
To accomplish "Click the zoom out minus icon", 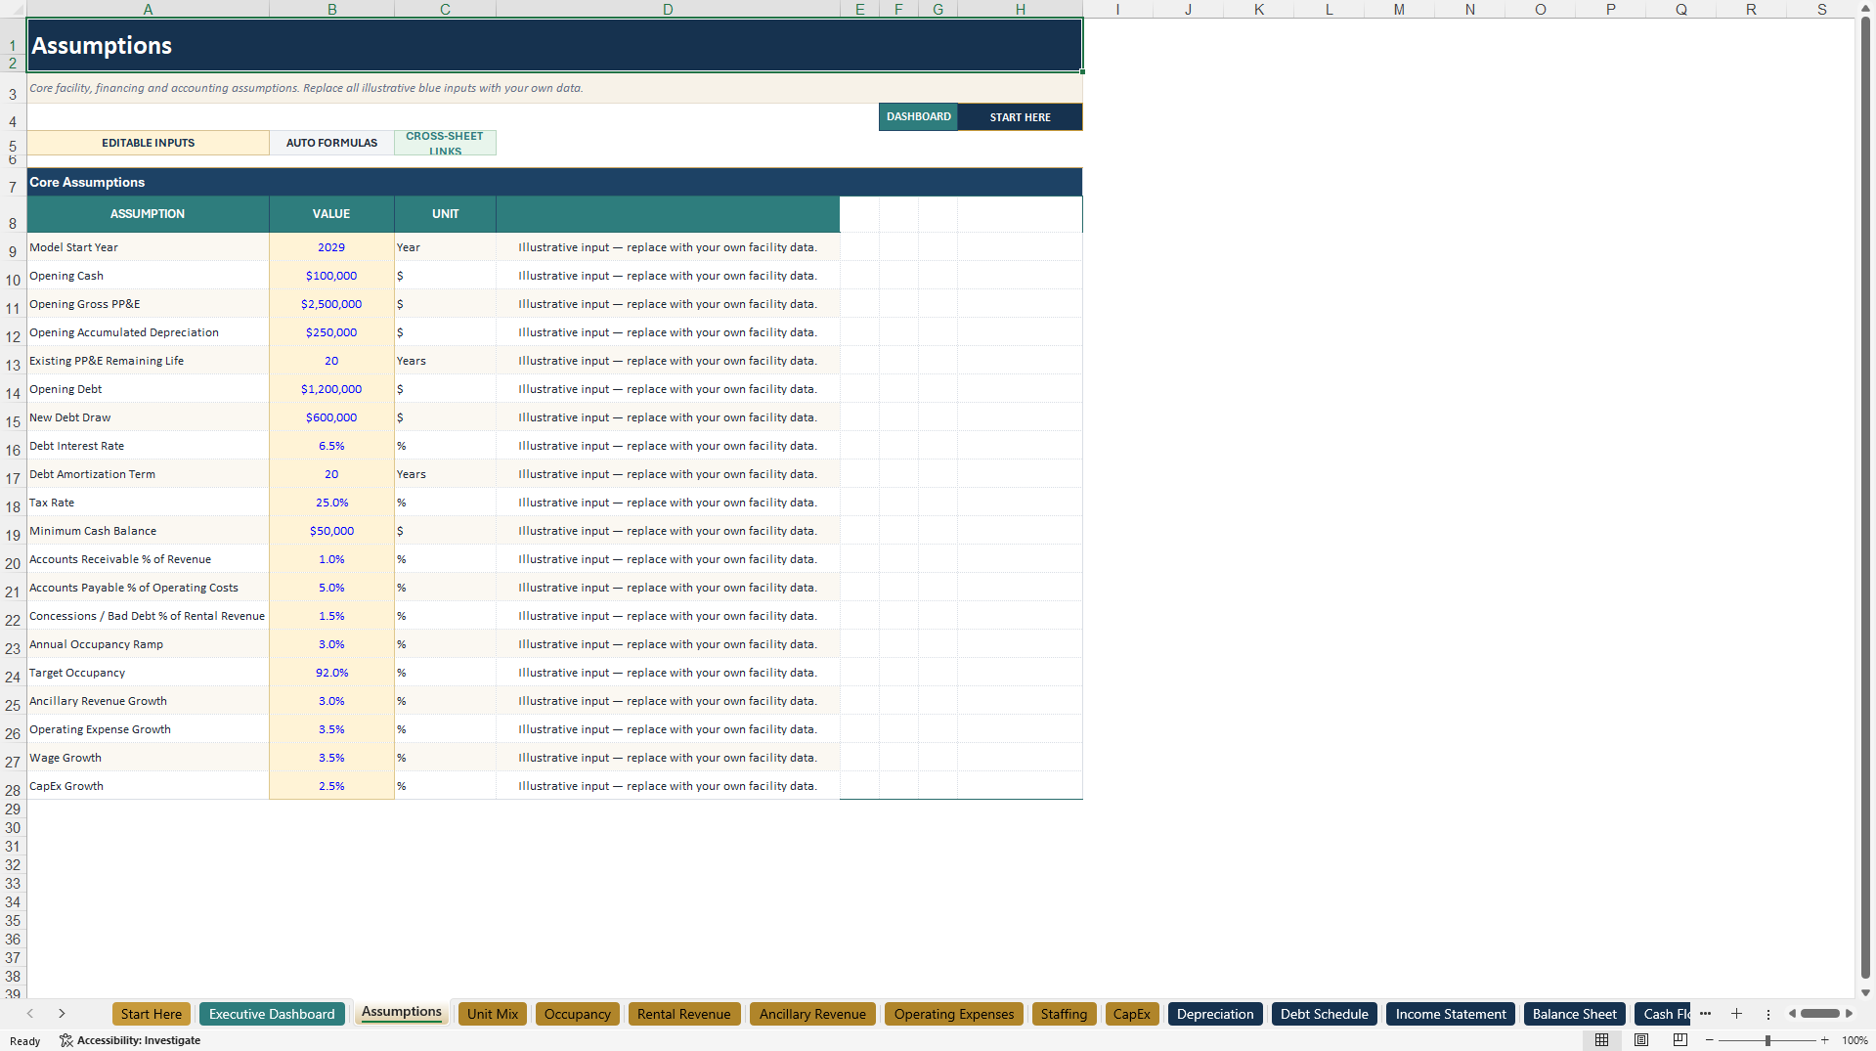I will (x=1710, y=1040).
